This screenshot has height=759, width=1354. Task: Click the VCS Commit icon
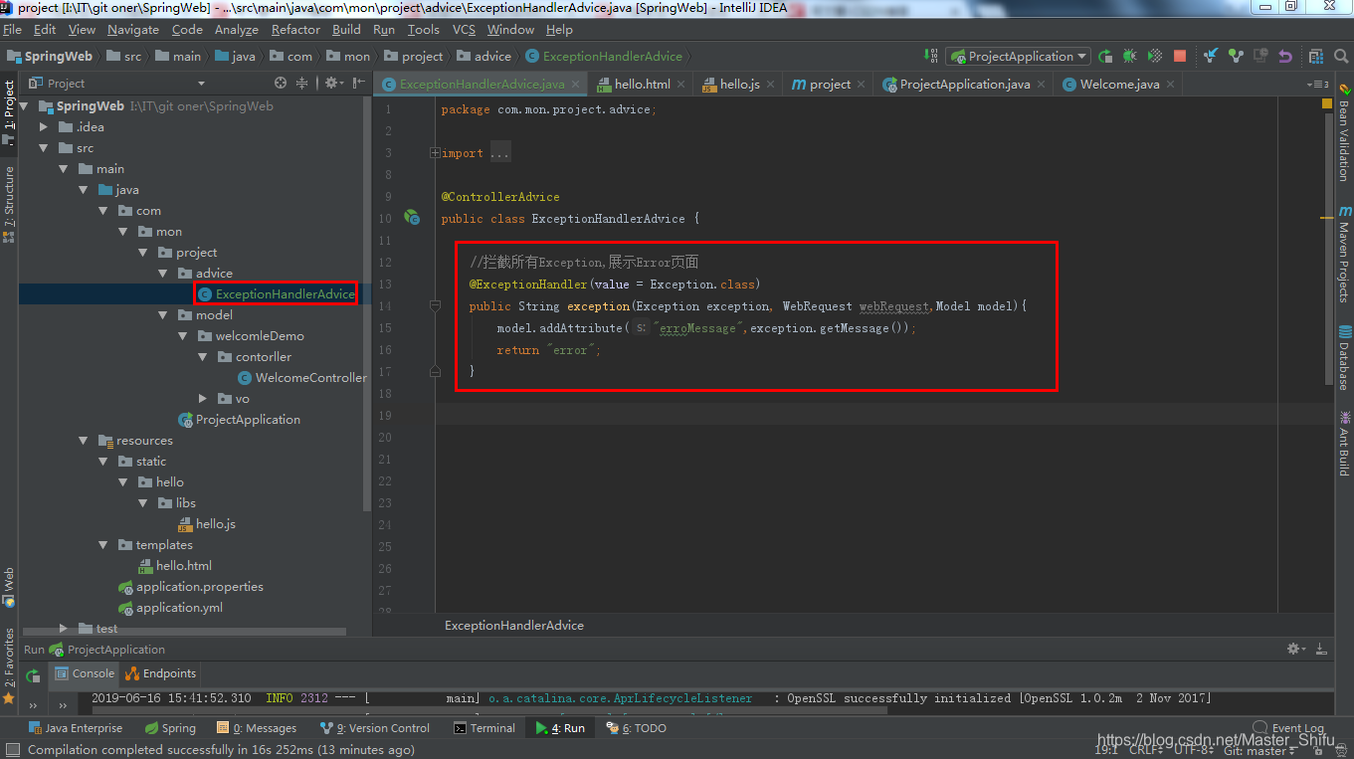1236,57
